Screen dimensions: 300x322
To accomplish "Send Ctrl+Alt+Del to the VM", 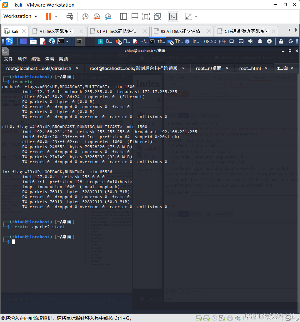I will pos(70,17).
